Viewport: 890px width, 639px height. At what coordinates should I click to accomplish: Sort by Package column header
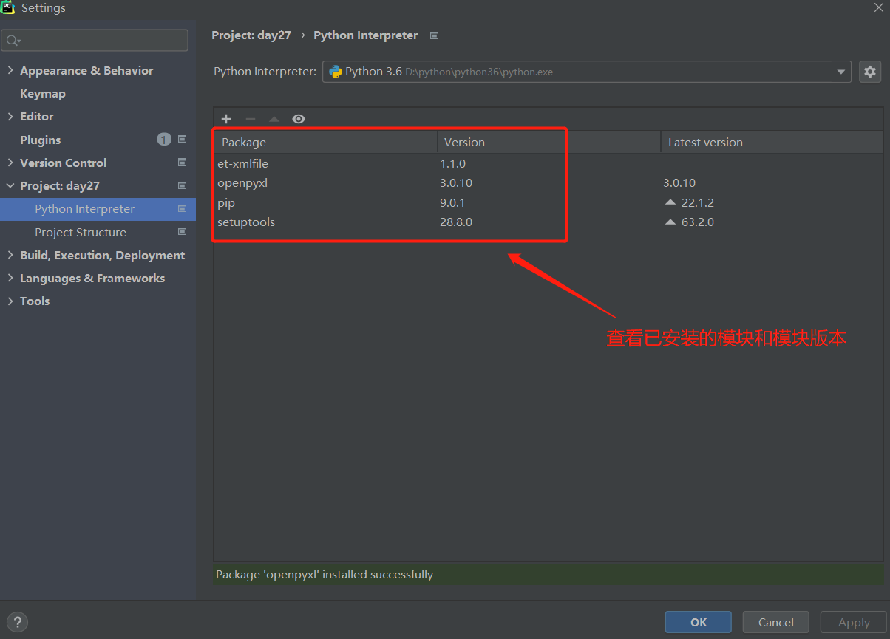(326, 142)
